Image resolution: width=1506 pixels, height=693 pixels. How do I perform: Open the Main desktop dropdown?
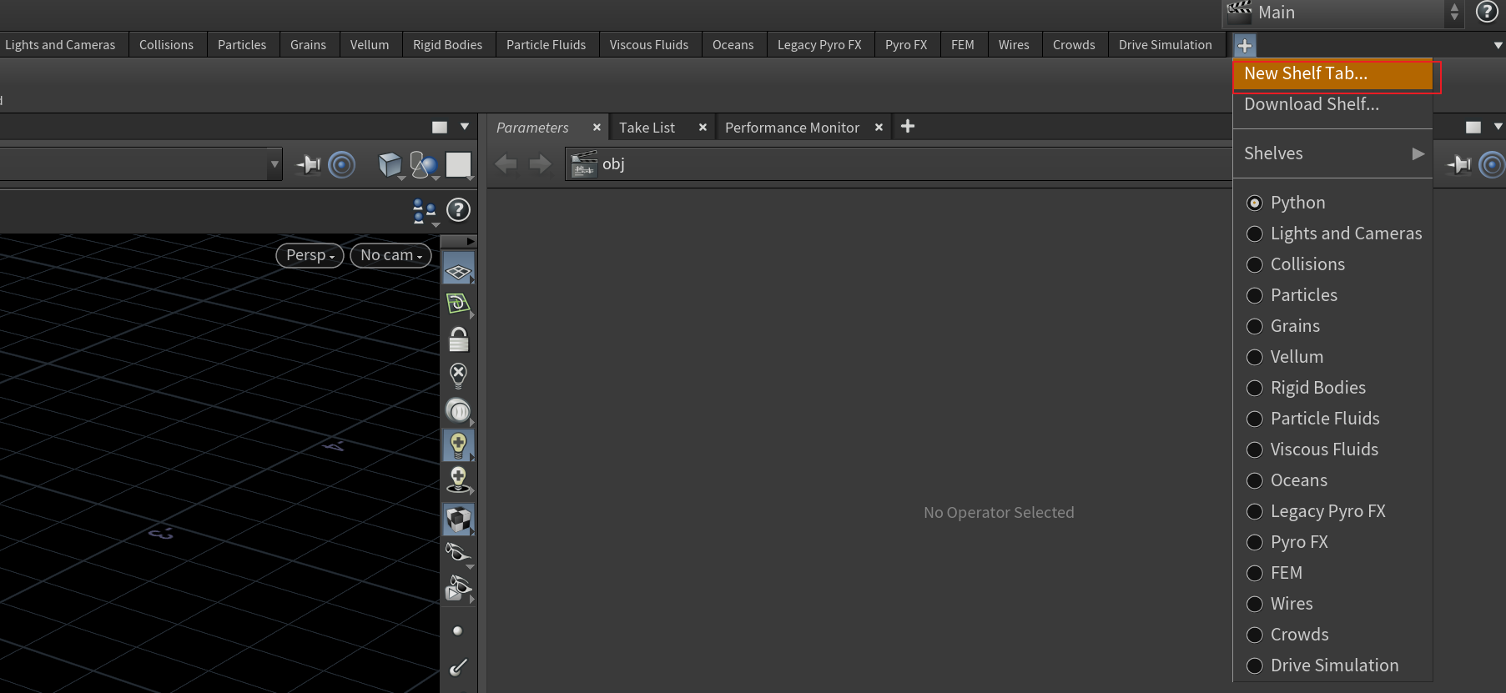click(1342, 13)
